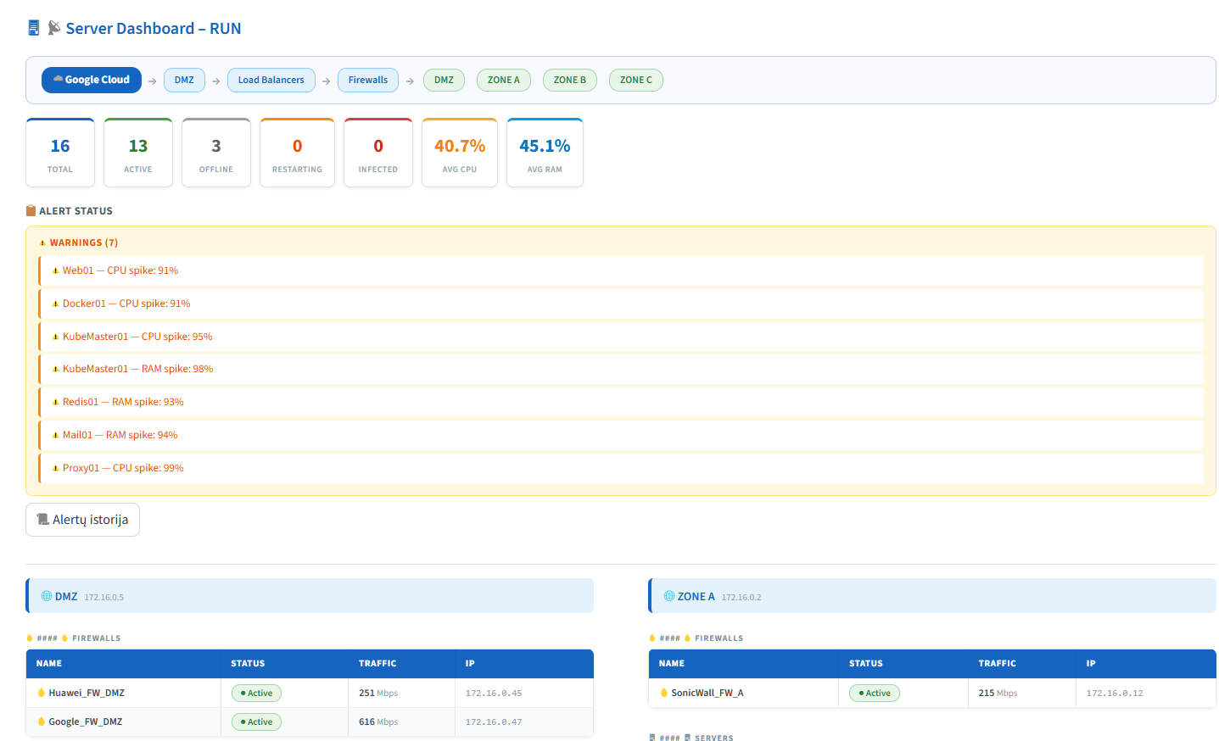Click Google_FW_DMZ firewall name
1219x741 pixels.
[86, 721]
